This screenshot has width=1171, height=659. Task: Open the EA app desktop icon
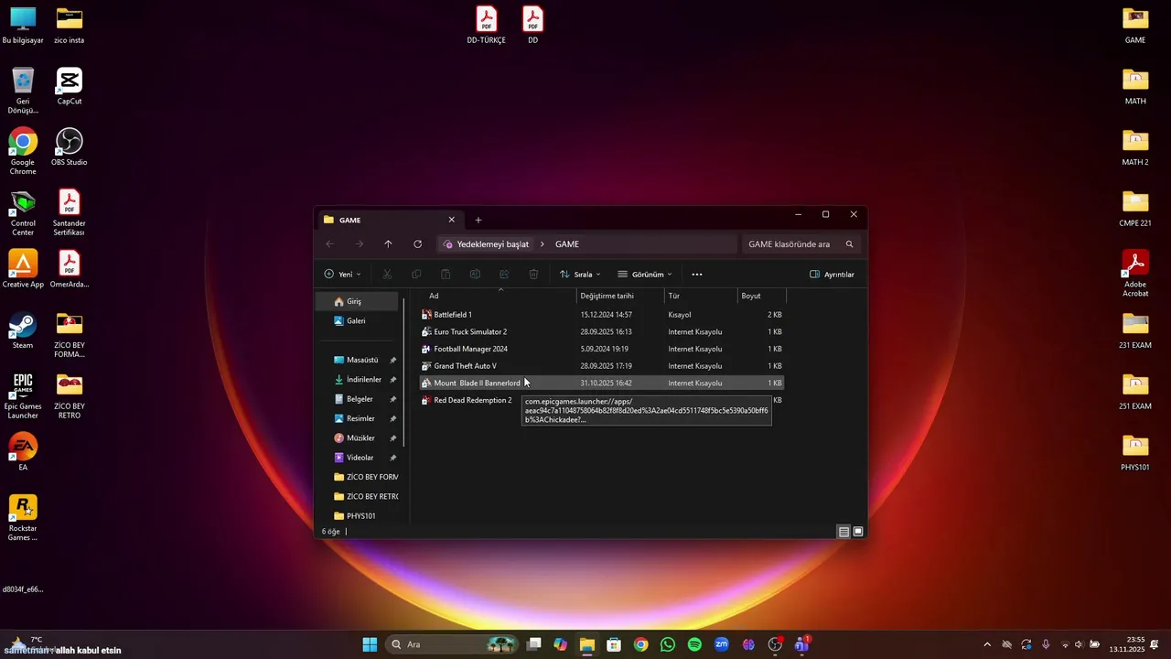pos(23,452)
